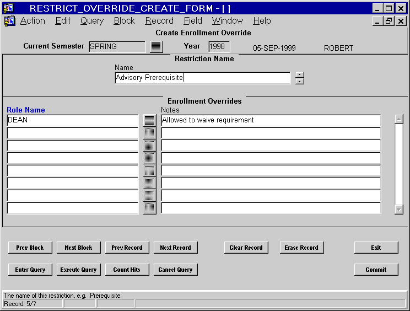Restore the inner form window
This screenshot has height=311, width=410.
tap(389, 21)
